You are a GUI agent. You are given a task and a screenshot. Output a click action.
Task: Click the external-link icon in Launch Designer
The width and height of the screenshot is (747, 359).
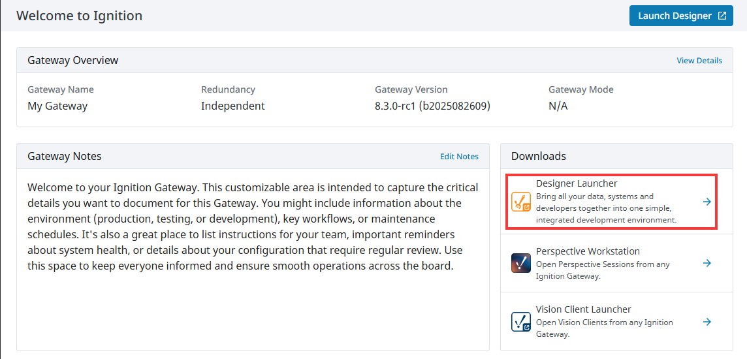click(x=722, y=16)
